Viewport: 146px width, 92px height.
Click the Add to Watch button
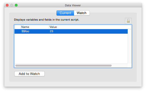(29, 74)
